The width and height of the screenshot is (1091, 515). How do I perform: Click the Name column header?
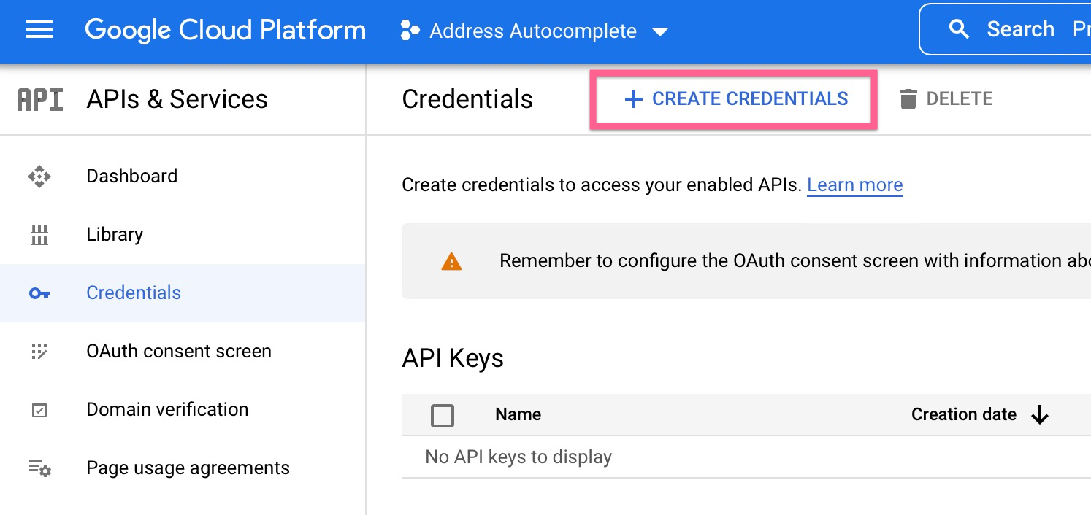coord(518,414)
